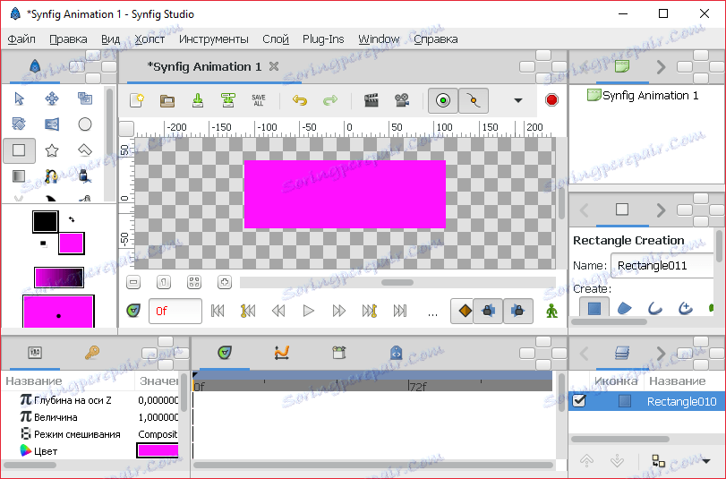The image size is (726, 479).
Task: Show next tab in Layers panel
Action: [x=661, y=354]
